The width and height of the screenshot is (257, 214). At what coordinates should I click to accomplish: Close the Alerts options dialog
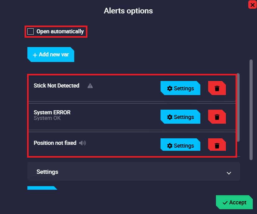coord(252,5)
